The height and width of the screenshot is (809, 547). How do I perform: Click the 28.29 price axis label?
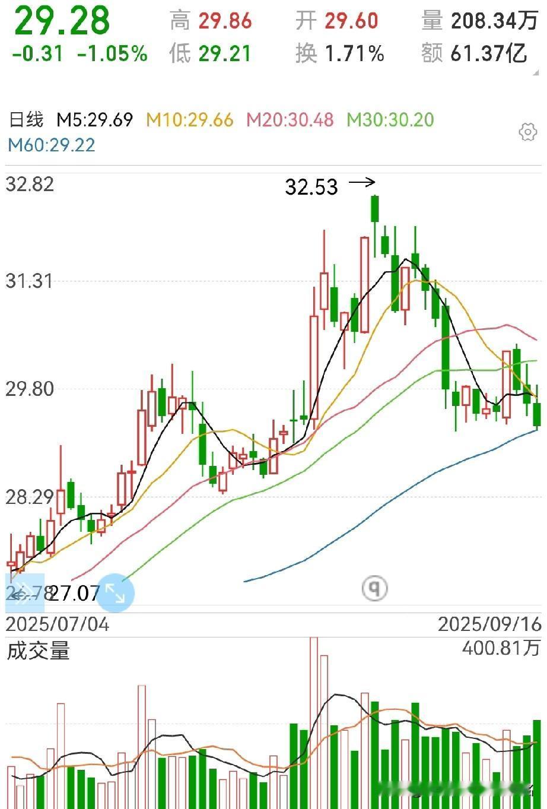[30, 497]
